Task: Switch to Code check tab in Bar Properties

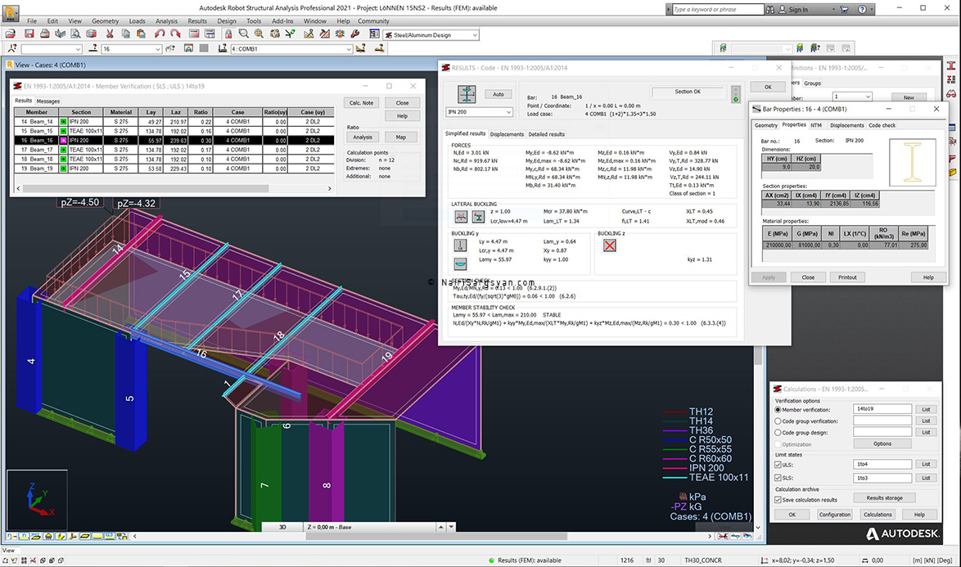Action: [x=882, y=125]
